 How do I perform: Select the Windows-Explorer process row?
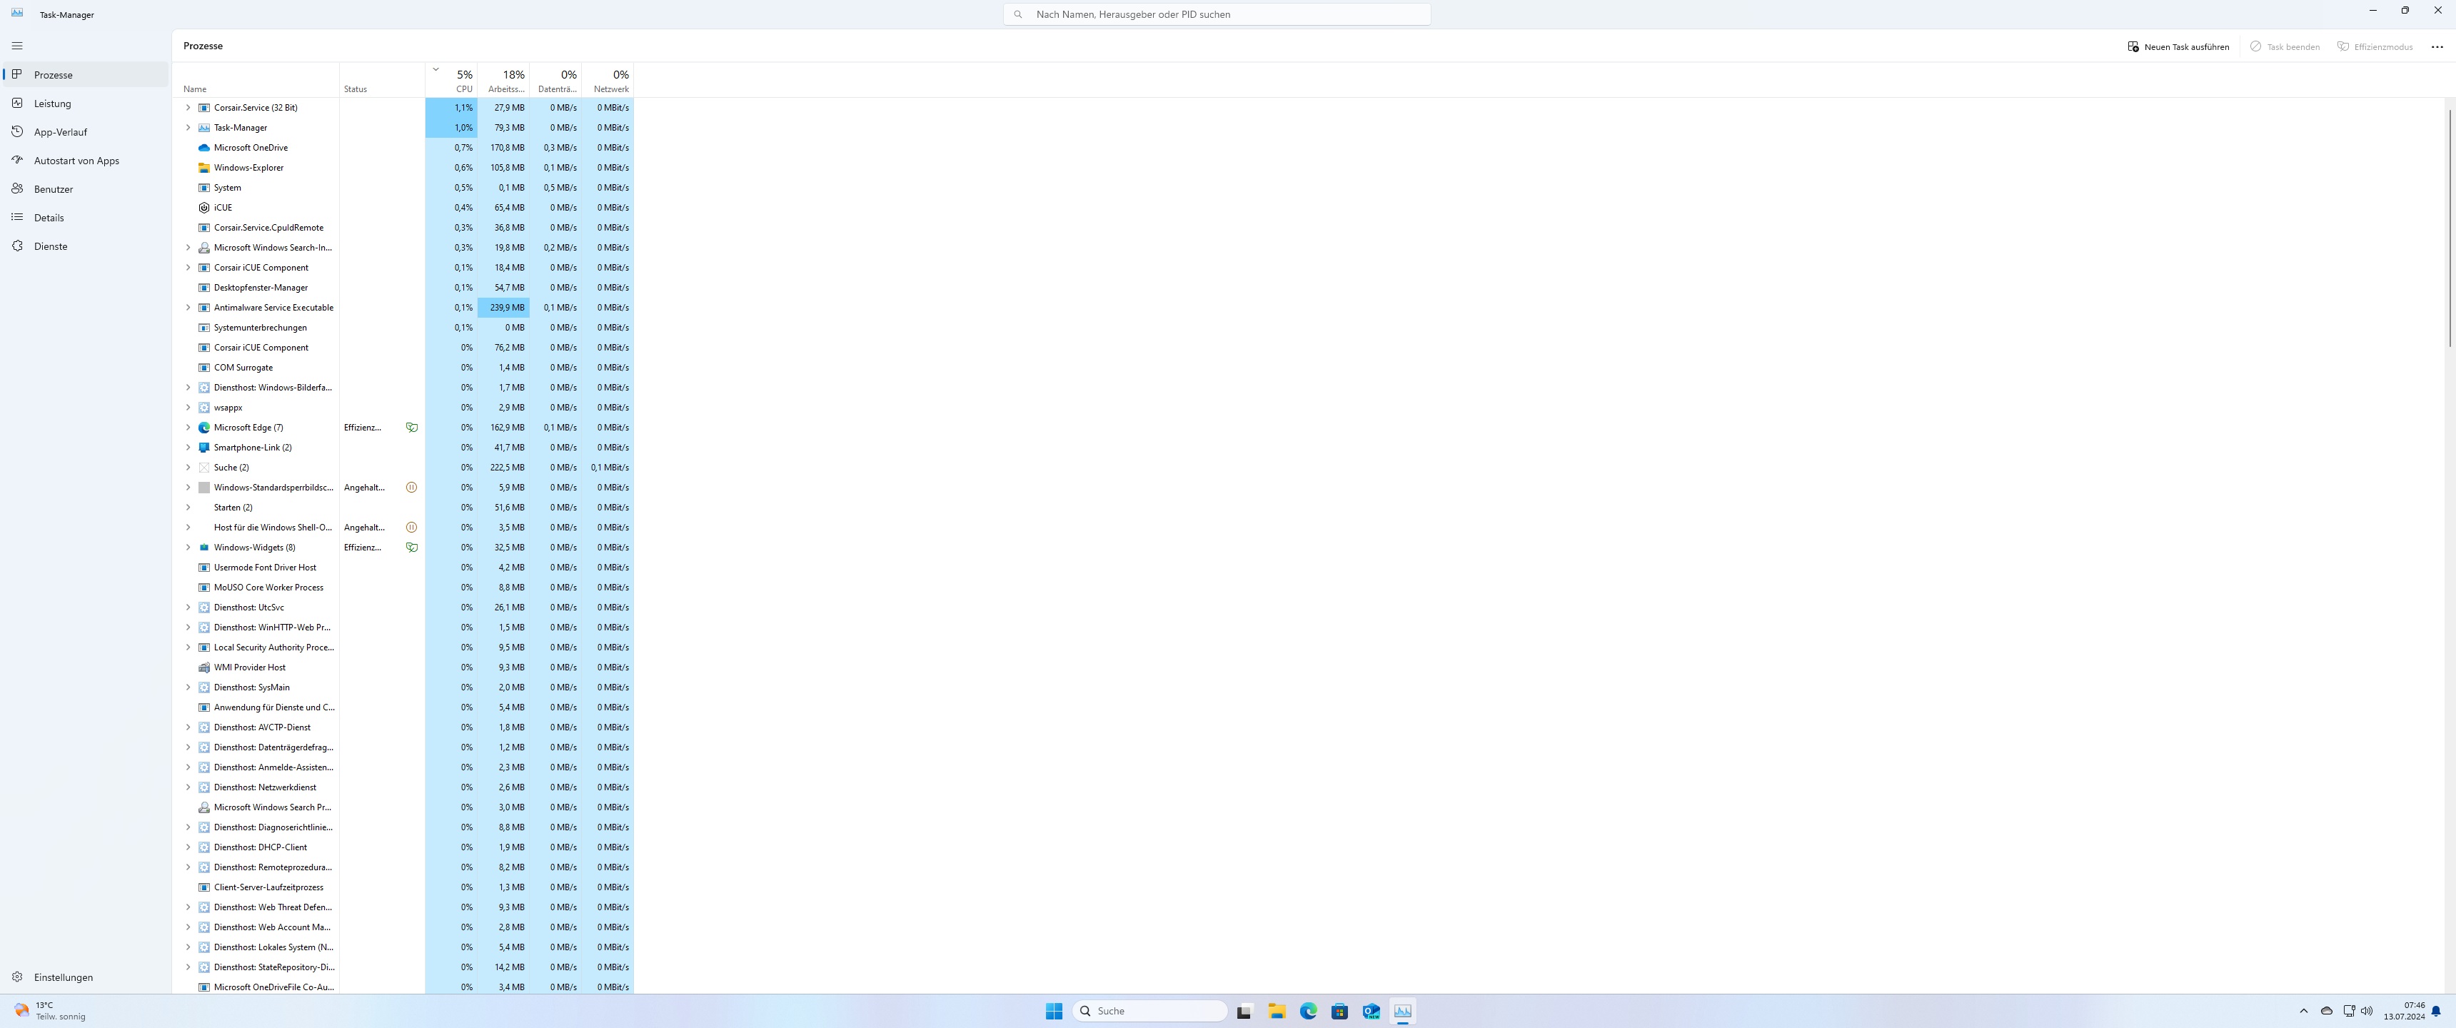(249, 168)
